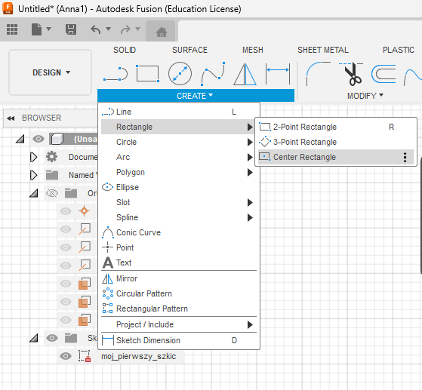Toggle visibility of the Sketches folder
Image resolution: width=422 pixels, height=390 pixels.
52,338
